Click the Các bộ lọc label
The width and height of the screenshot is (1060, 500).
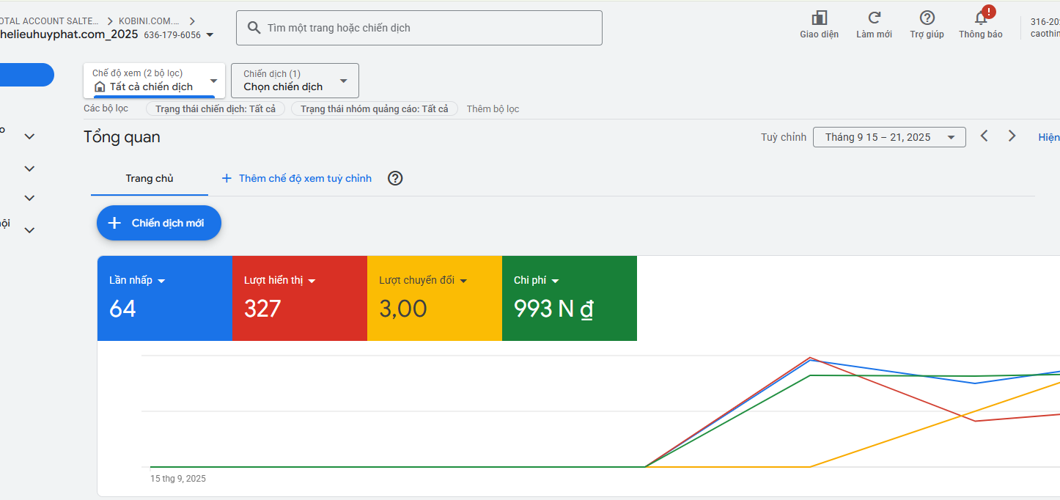pos(106,109)
